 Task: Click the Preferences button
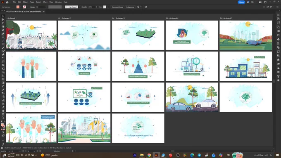[x=130, y=7]
